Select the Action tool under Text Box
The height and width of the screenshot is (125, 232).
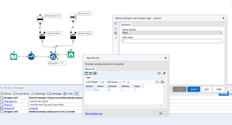tap(73, 36)
